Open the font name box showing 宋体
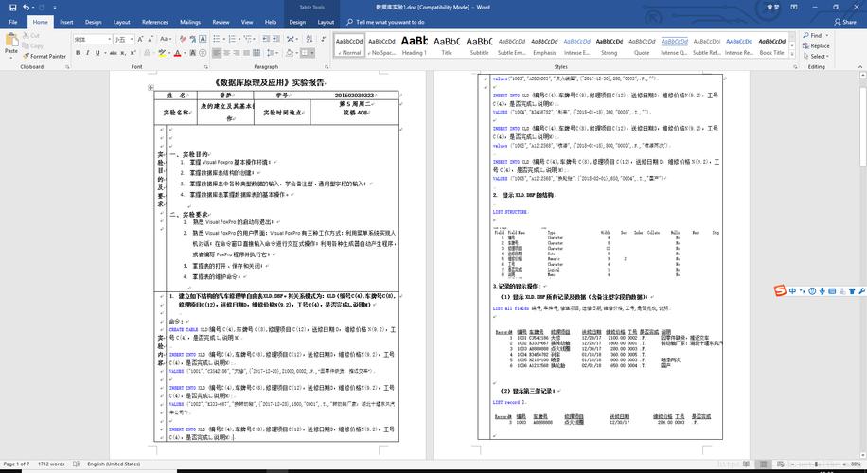 coord(93,39)
